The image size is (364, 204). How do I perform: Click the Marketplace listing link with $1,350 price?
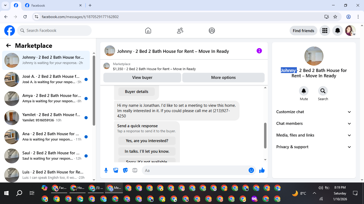pos(154,69)
